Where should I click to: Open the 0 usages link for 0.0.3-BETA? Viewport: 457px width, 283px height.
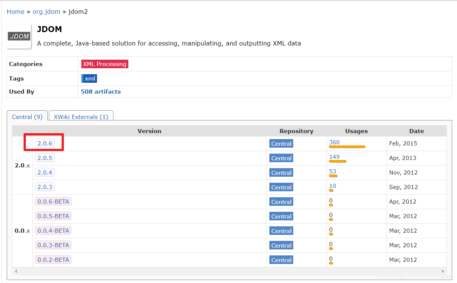click(331, 244)
